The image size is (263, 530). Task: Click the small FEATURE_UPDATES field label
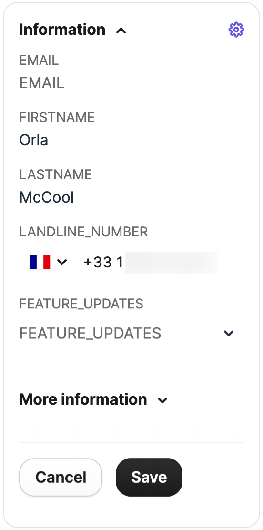[x=81, y=304]
